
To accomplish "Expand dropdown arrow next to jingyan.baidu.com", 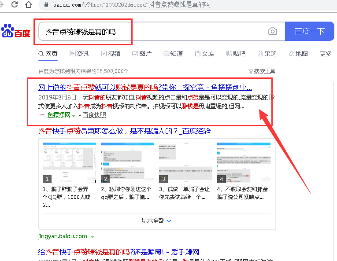I will (92, 237).
